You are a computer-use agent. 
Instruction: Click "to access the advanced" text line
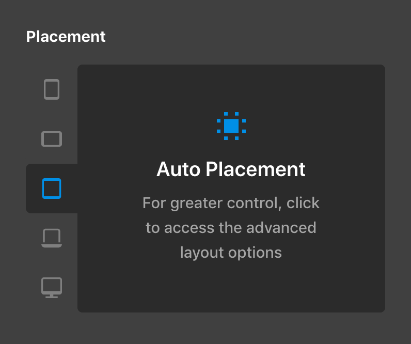tap(231, 228)
